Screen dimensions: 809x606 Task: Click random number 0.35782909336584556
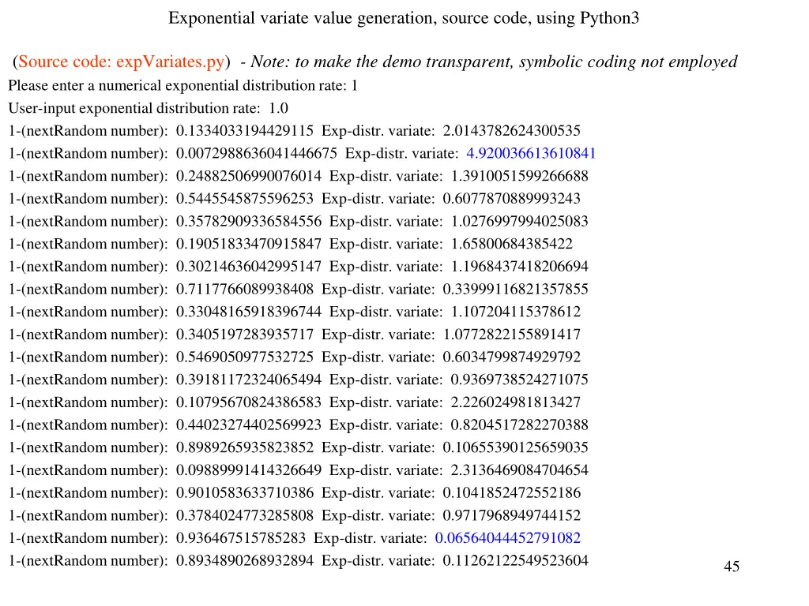249,221
